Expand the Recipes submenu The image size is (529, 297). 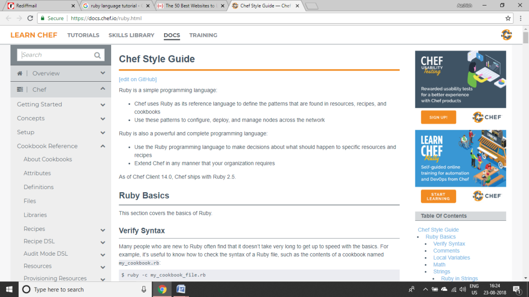[103, 230]
